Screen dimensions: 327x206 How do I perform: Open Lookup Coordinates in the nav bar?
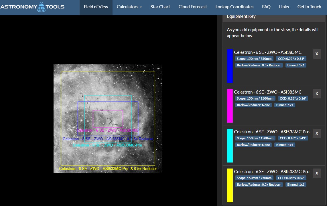[x=235, y=7]
